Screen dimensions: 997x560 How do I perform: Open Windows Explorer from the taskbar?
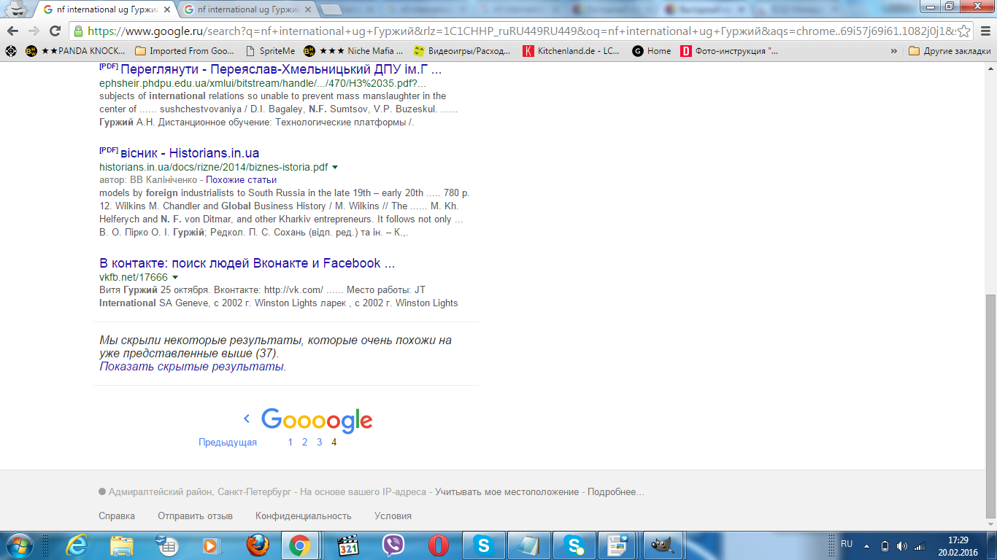[x=121, y=545]
